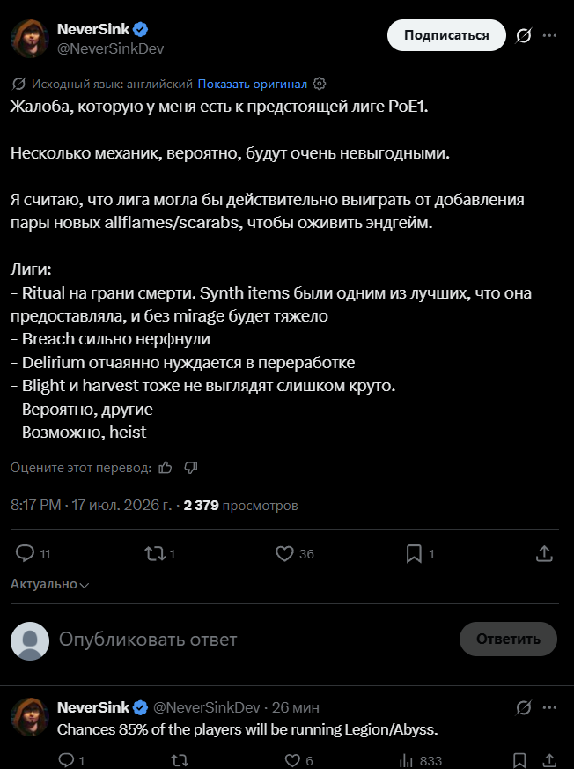Screen dimensions: 574x769
Task: Open translation settings gear icon
Action: pos(319,84)
